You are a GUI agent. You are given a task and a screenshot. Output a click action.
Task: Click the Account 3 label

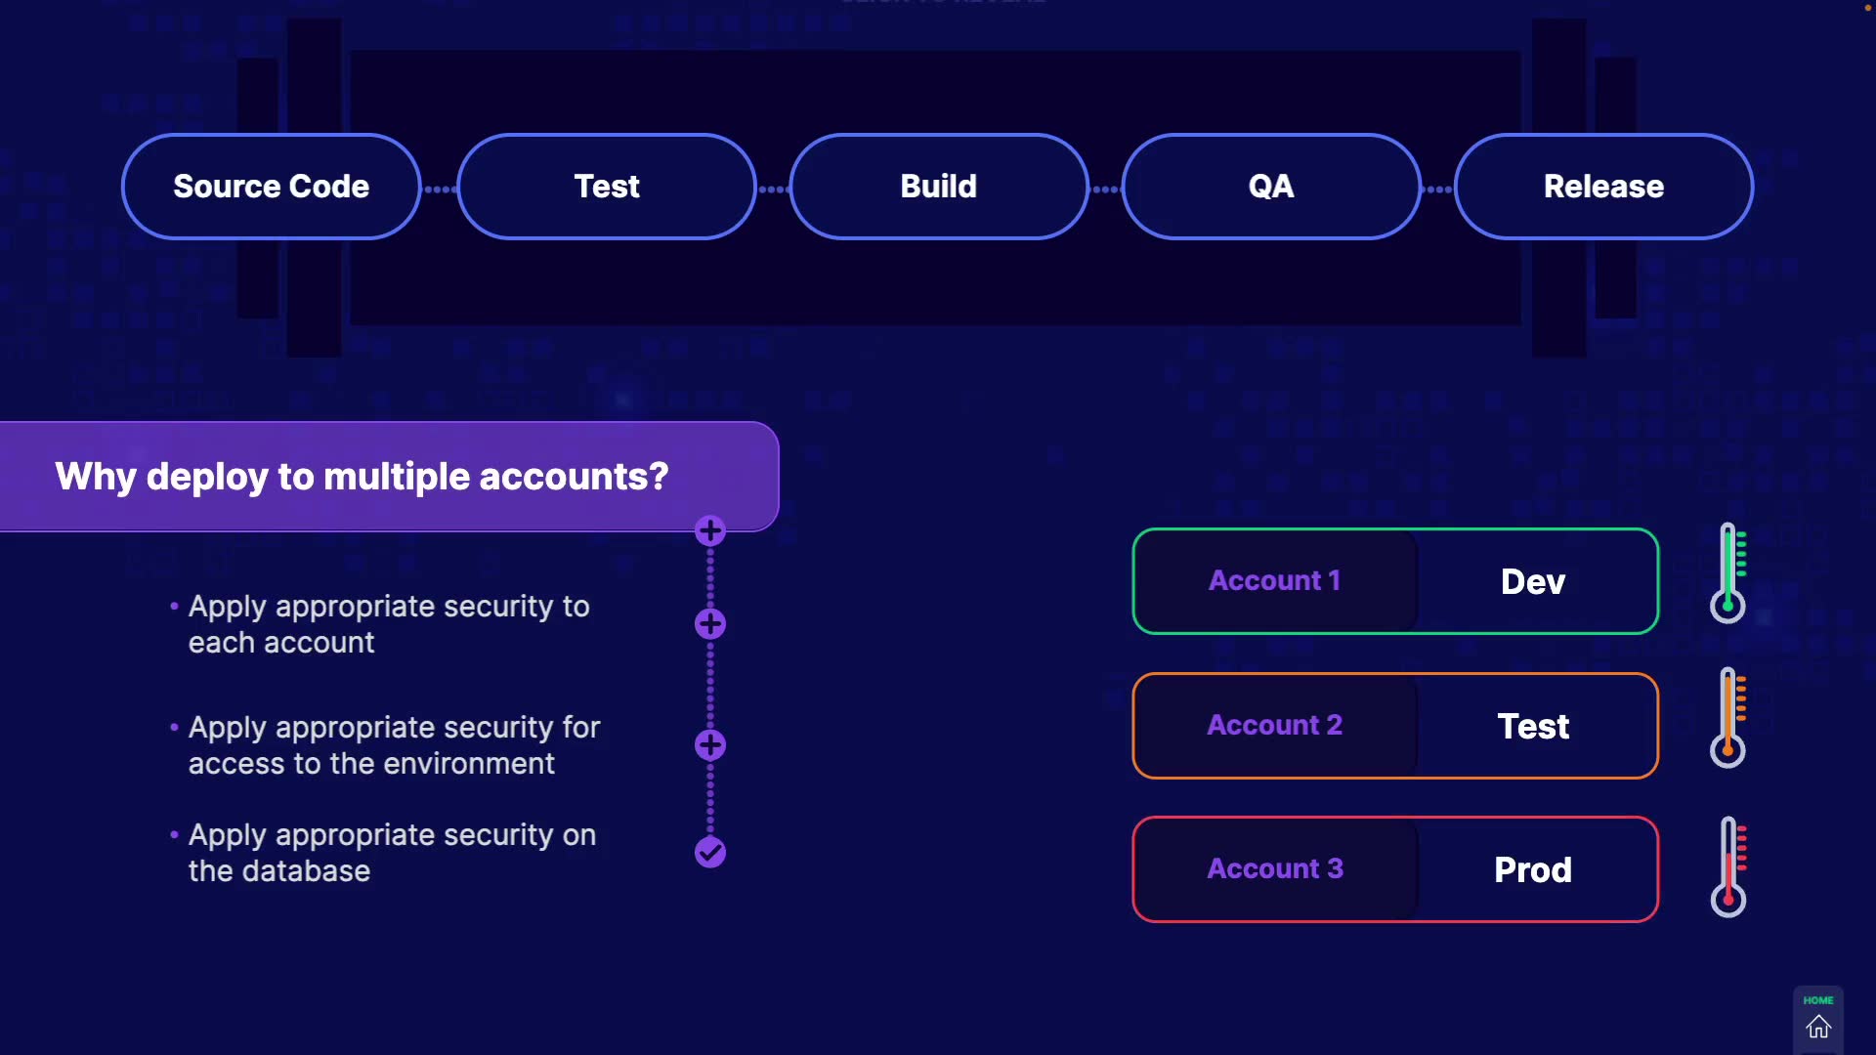pyautogui.click(x=1275, y=869)
